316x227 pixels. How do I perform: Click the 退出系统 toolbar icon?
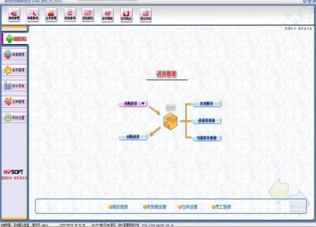[145, 15]
